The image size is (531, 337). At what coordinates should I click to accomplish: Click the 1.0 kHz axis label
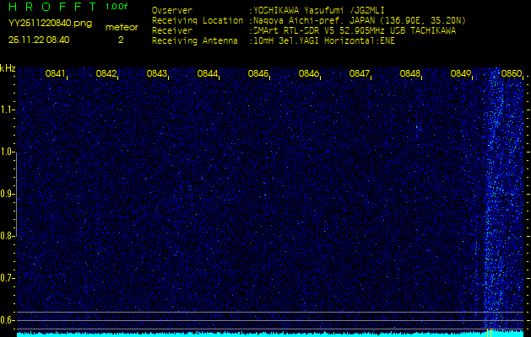click(6, 152)
